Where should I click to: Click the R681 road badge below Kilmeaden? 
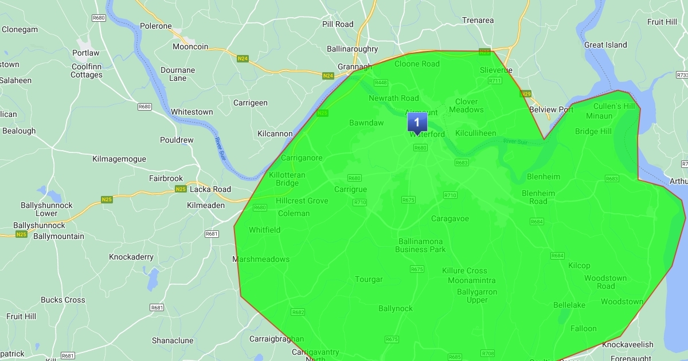212,234
